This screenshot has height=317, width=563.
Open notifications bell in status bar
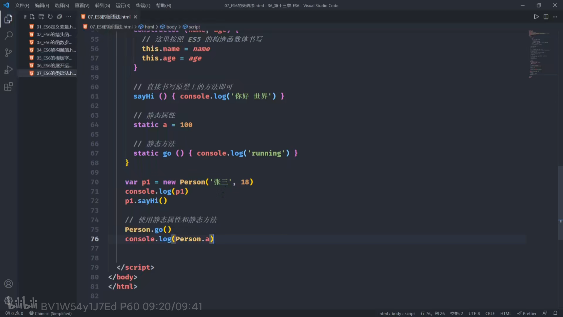555,313
